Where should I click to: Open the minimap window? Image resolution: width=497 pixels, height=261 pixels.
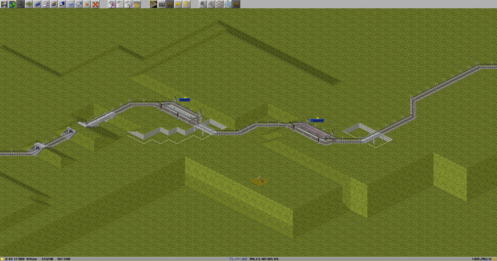(x=12, y=4)
